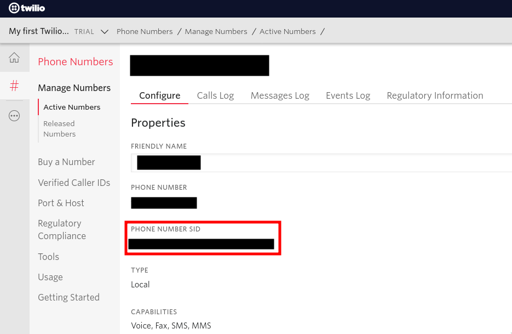This screenshot has height=334, width=512.
Task: Open the Regulatory Information tab
Action: pyautogui.click(x=435, y=95)
